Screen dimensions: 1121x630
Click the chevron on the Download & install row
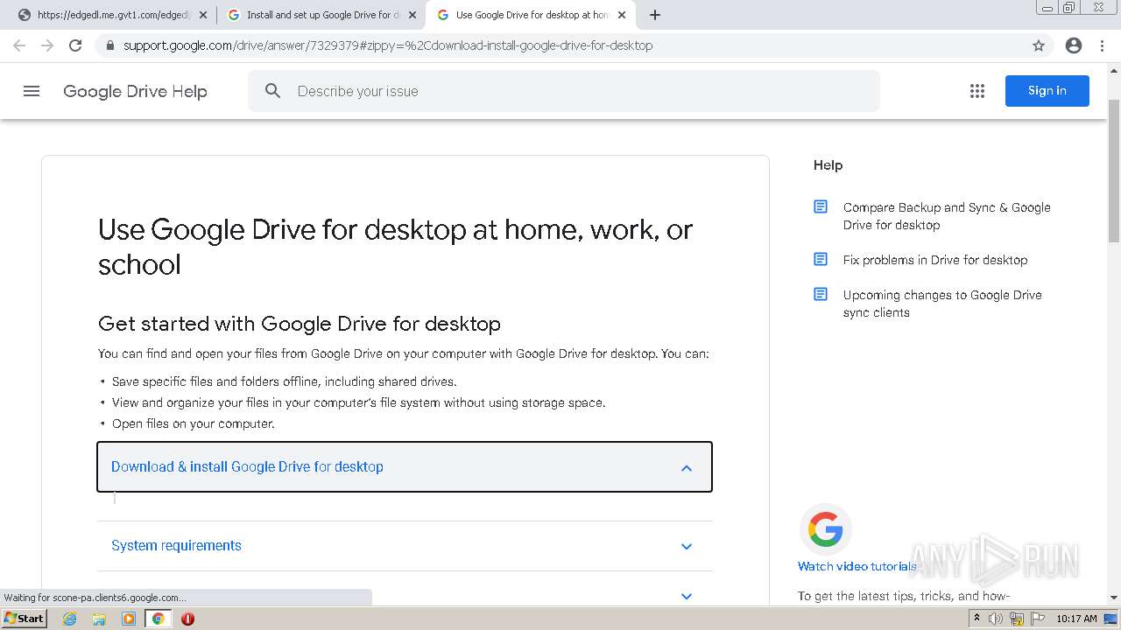687,468
